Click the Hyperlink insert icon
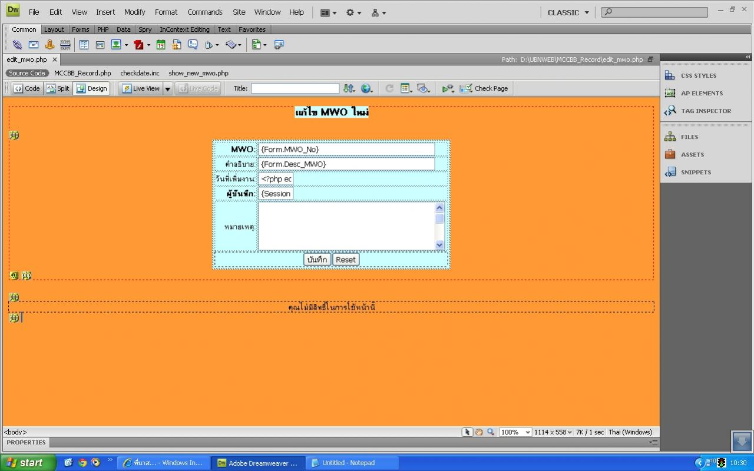 17,45
